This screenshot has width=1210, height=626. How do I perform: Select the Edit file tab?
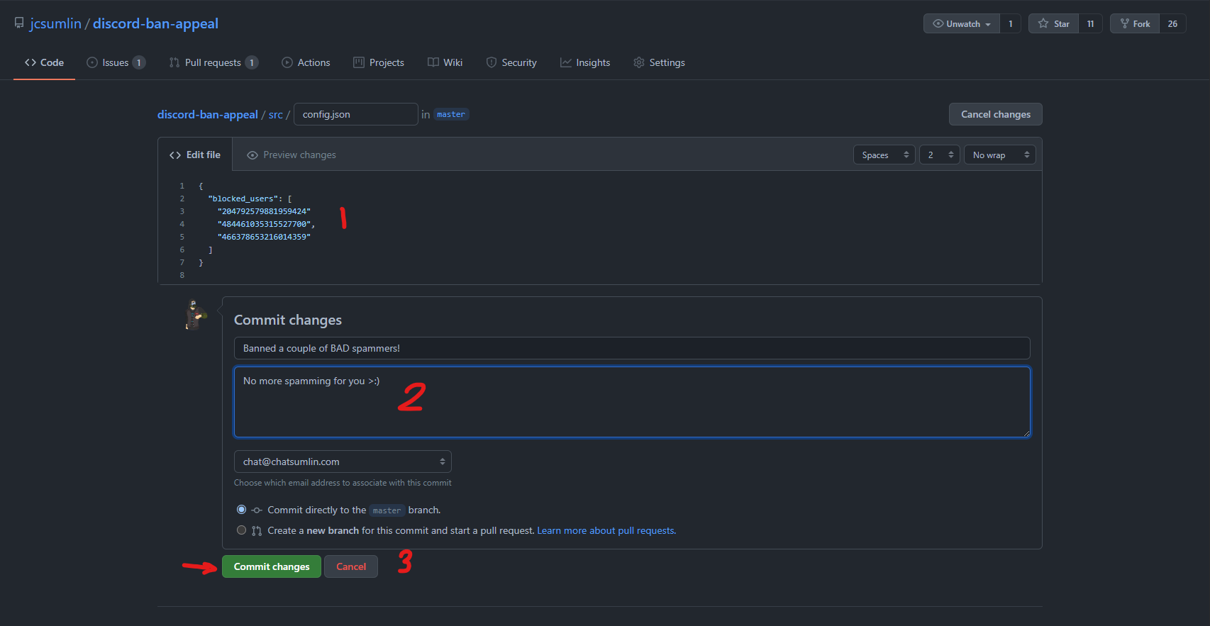tap(195, 155)
